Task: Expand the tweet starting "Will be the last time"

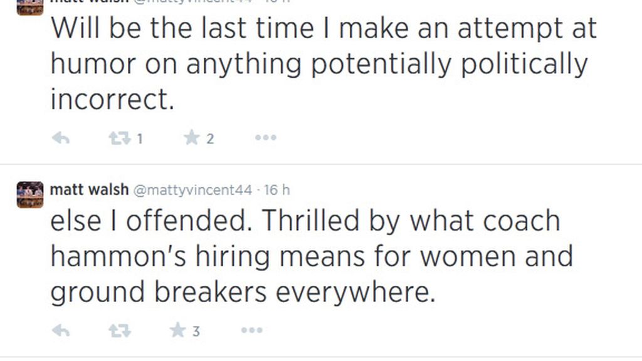Action: (x=324, y=64)
